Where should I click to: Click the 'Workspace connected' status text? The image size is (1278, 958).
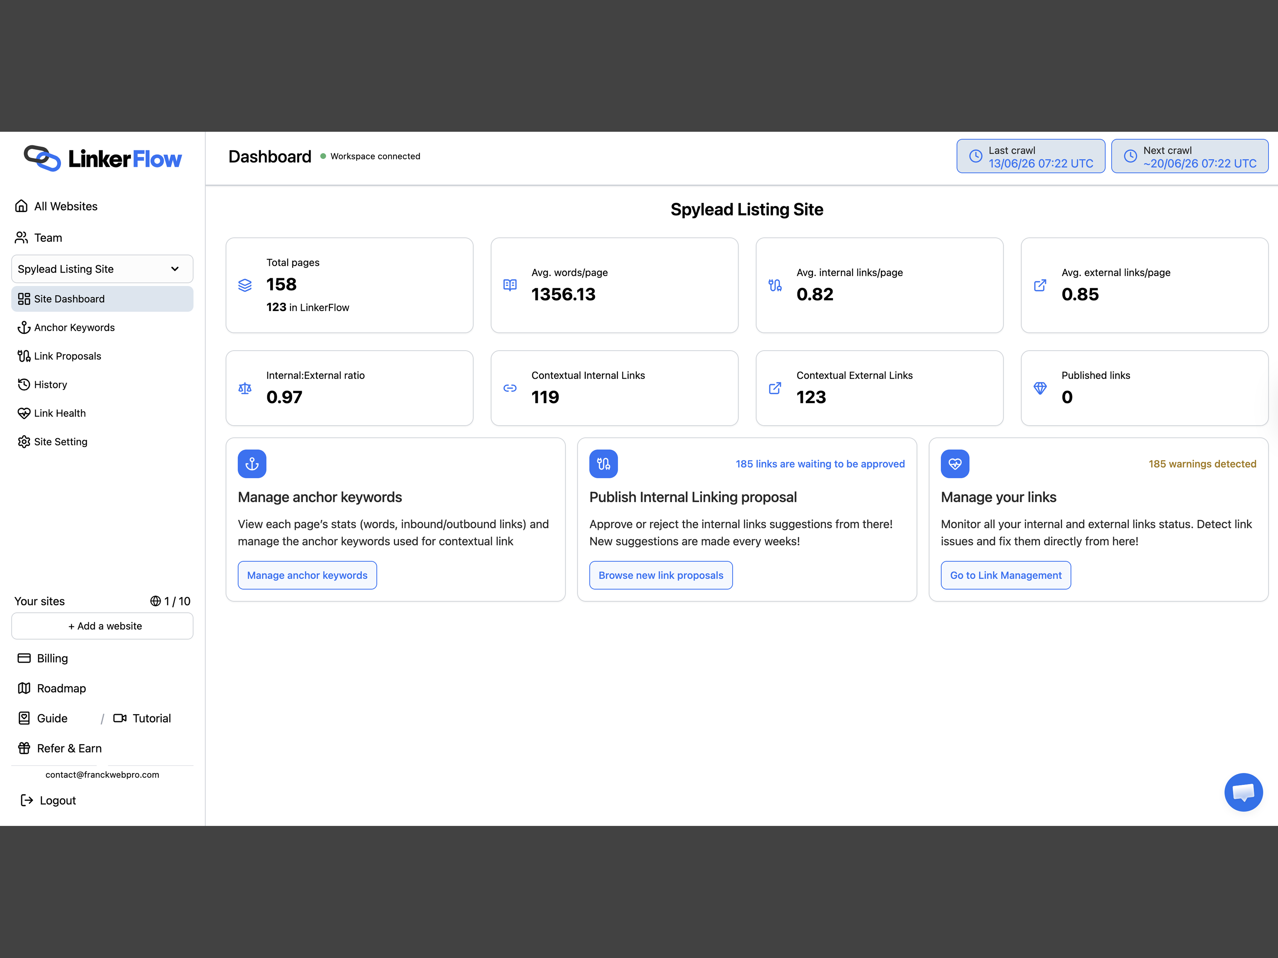376,156
